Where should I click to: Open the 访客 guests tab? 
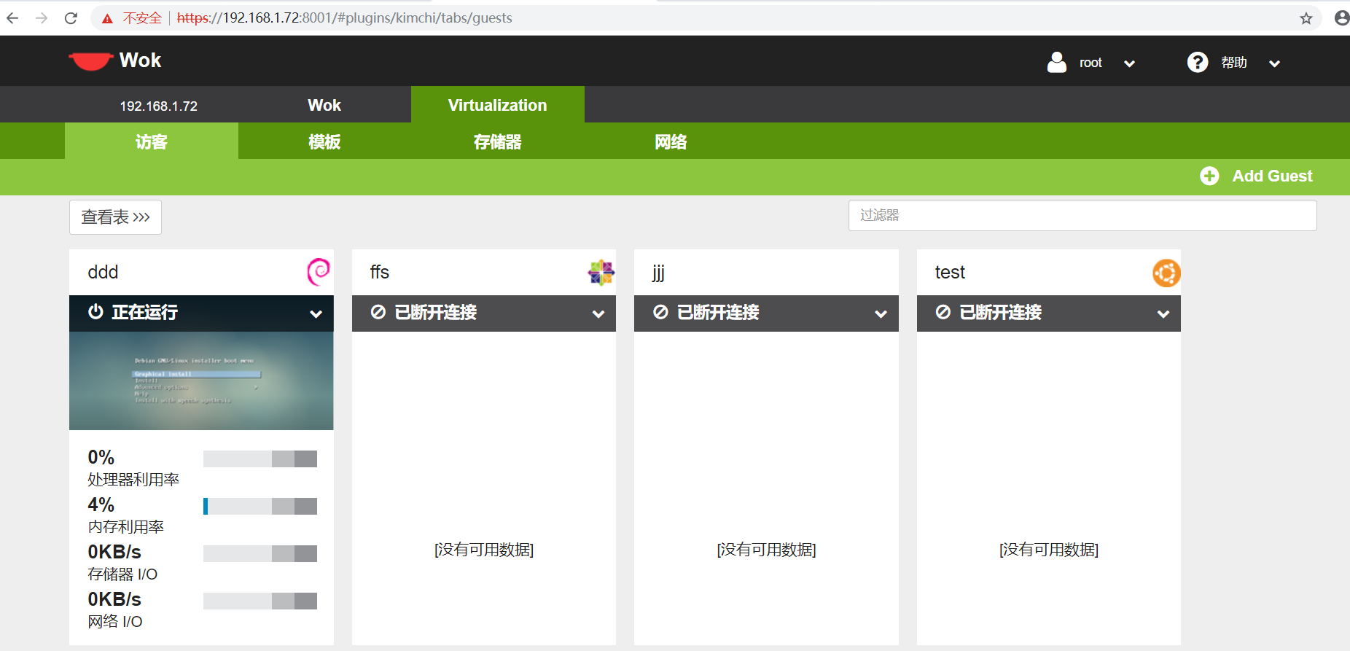point(152,141)
